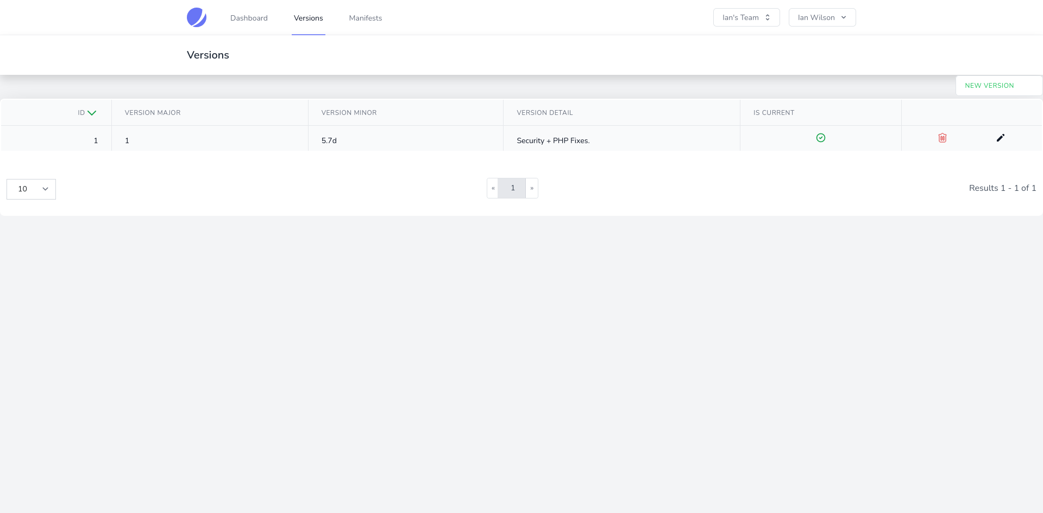Click the Versions page heading

tap(208, 55)
